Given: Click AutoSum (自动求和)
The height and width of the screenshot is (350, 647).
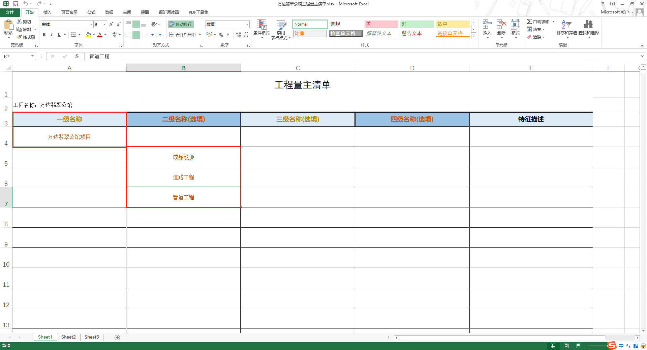Looking at the screenshot, I should click(x=538, y=22).
